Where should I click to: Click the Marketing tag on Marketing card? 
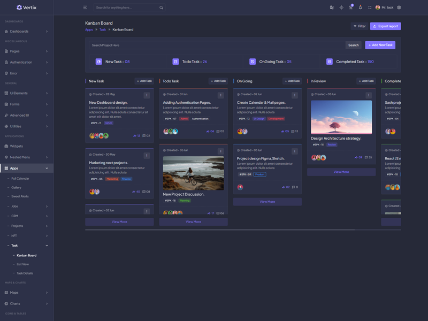112,179
